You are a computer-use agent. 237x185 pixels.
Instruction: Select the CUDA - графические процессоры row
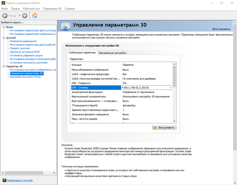pyautogui.click(x=122, y=74)
